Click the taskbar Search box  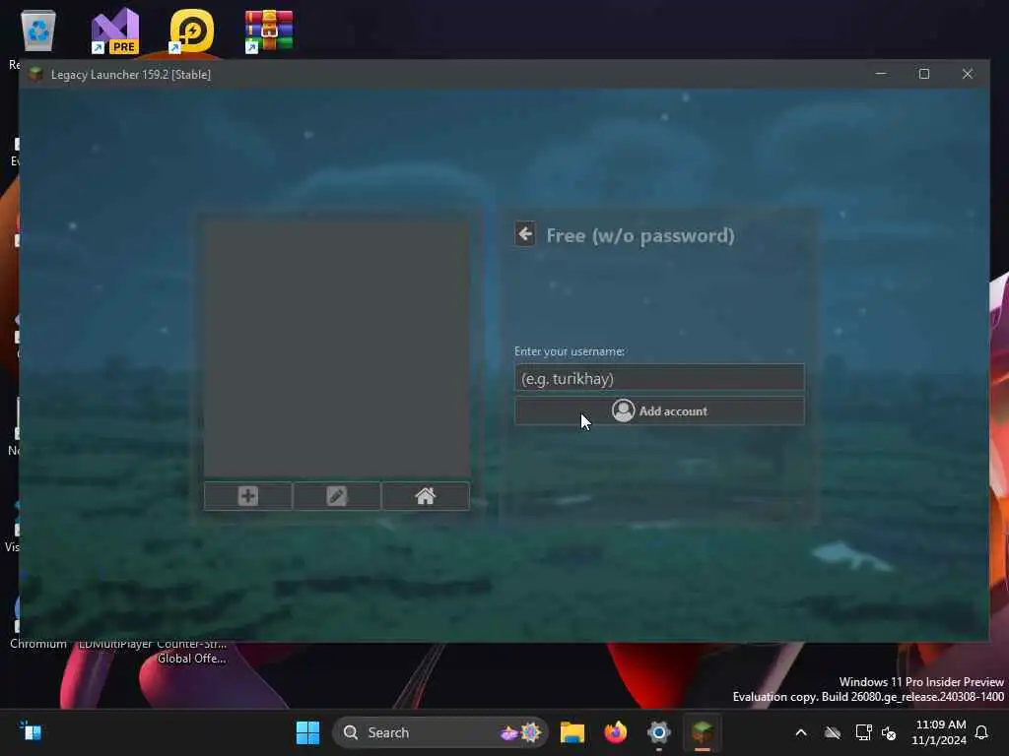point(440,732)
